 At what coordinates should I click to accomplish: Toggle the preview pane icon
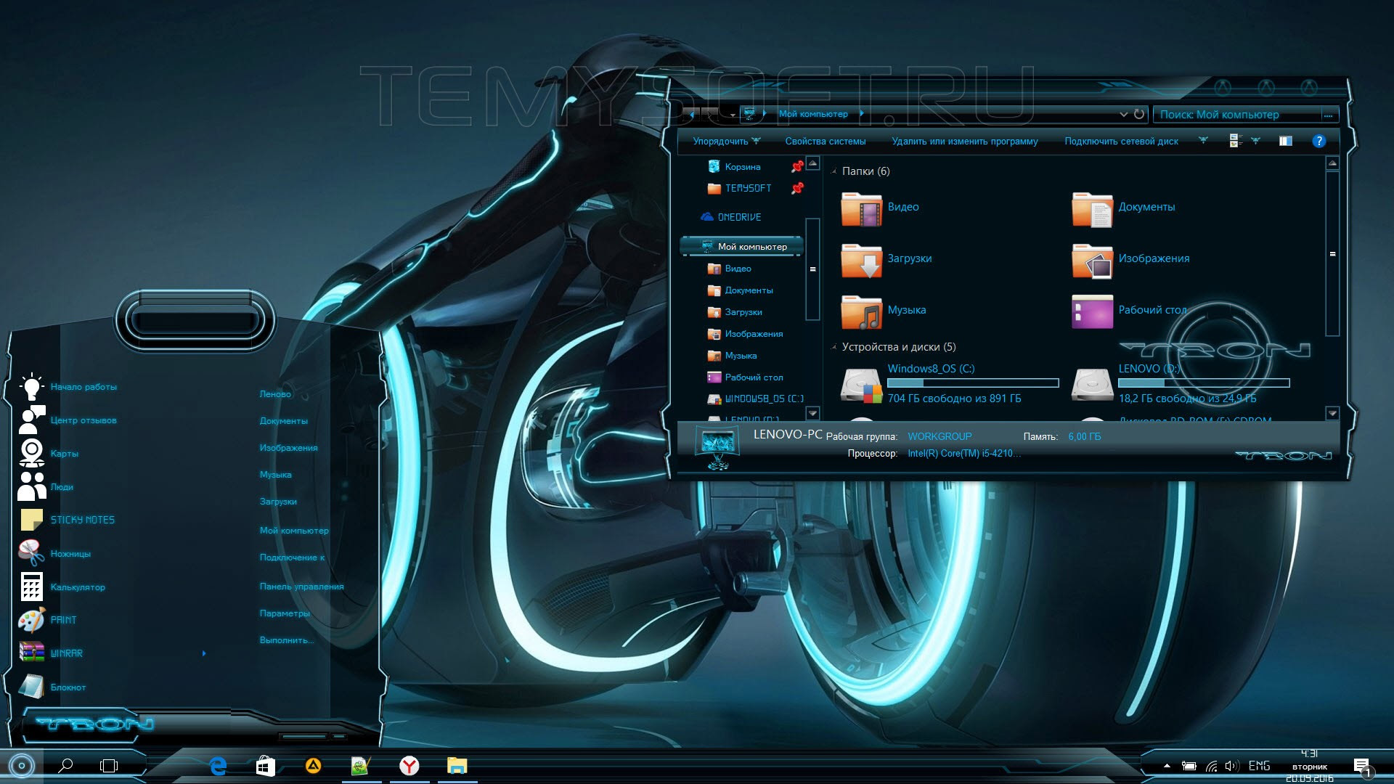[1286, 141]
